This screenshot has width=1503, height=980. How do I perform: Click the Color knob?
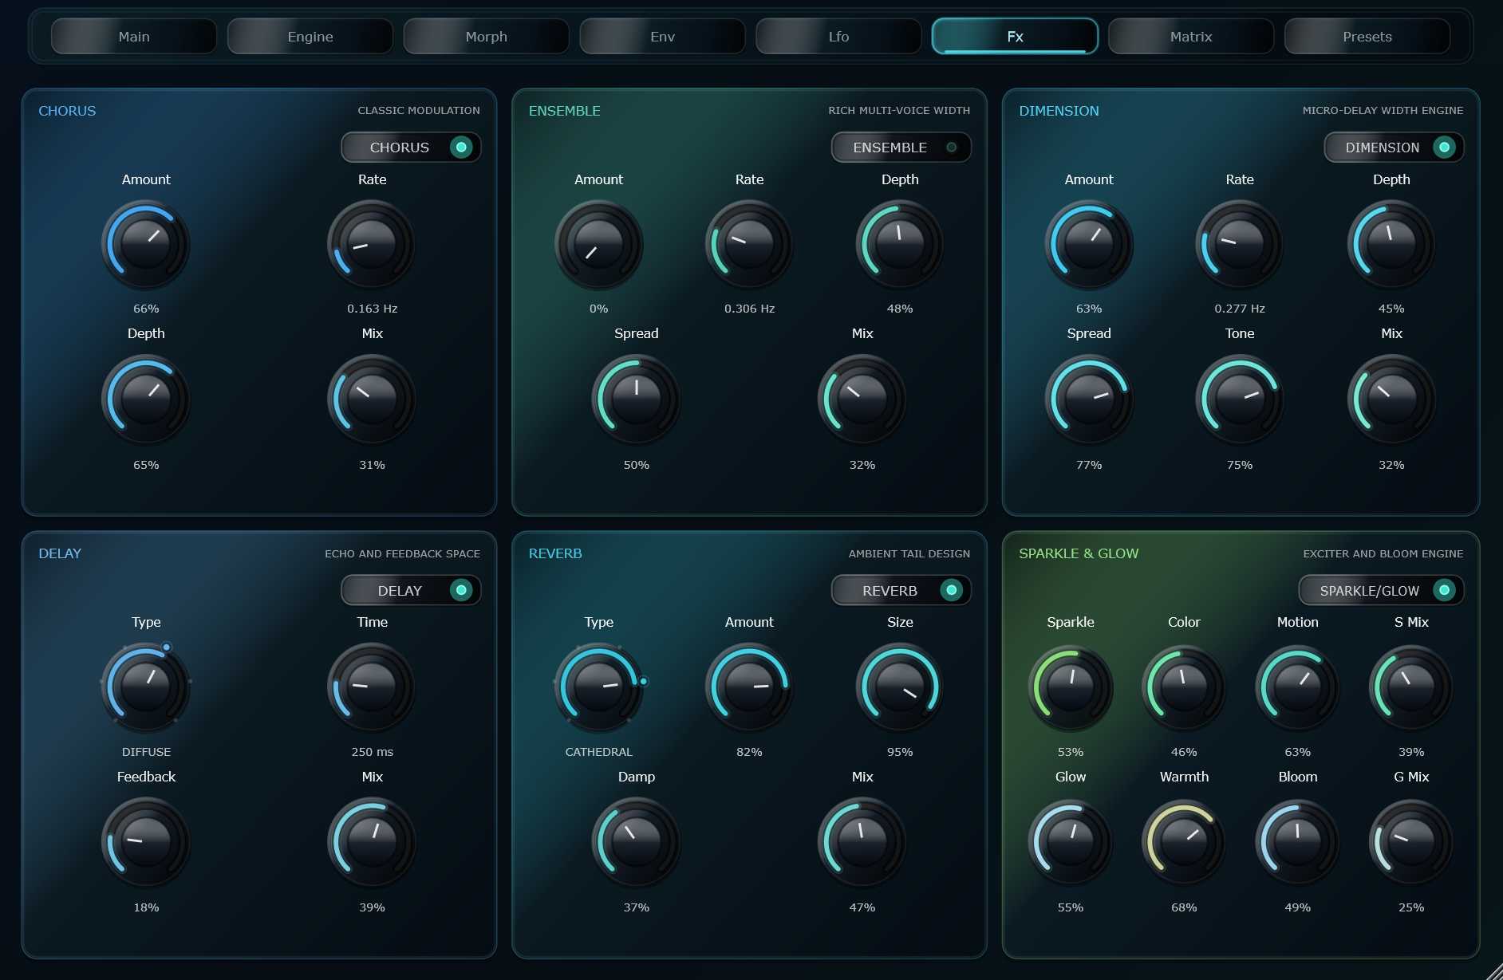tap(1184, 687)
